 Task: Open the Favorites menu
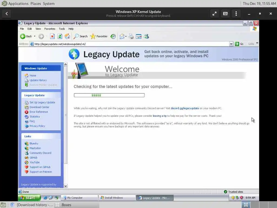50,29
